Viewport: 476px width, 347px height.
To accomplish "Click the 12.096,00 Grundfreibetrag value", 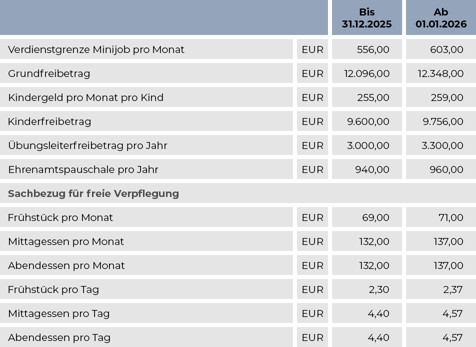I will click(366, 73).
